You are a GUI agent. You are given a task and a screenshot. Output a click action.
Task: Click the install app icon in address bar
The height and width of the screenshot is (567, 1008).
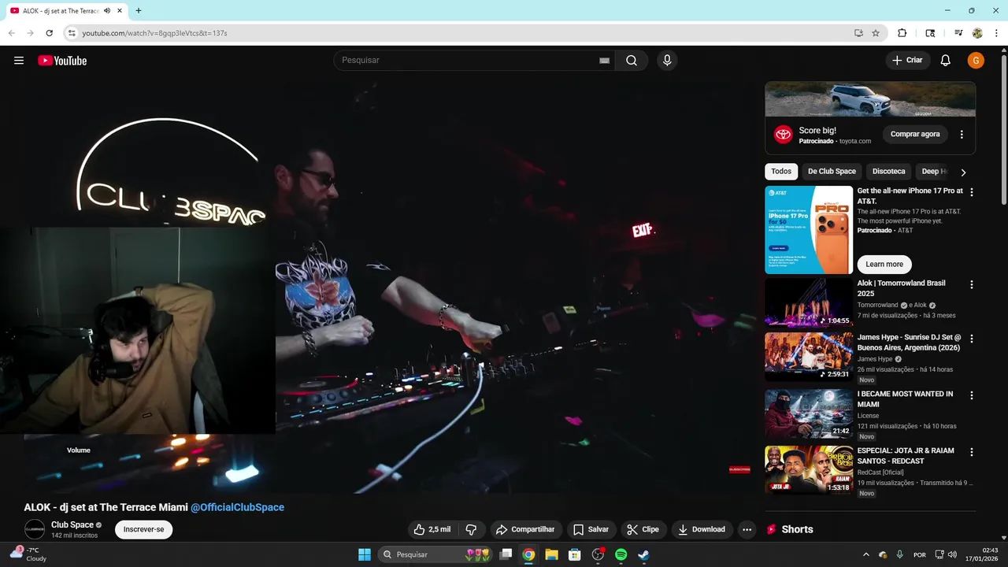(x=858, y=33)
